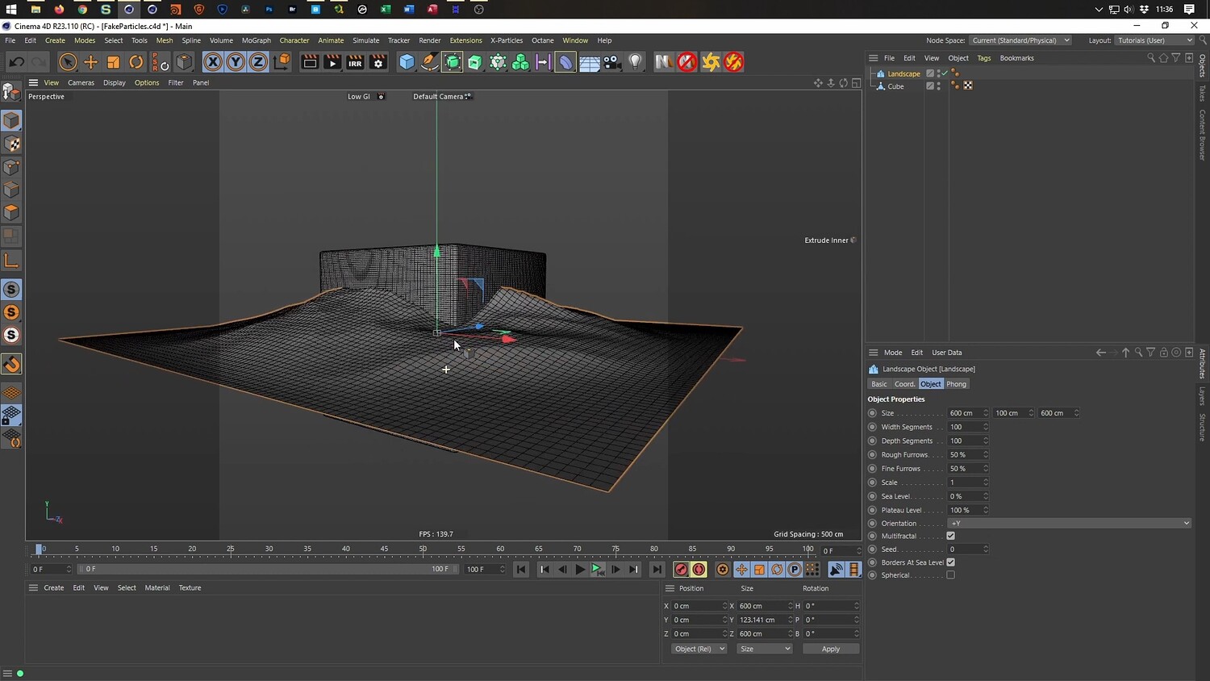1210x681 pixels.
Task: Open the MoGraph menu
Action: (256, 40)
